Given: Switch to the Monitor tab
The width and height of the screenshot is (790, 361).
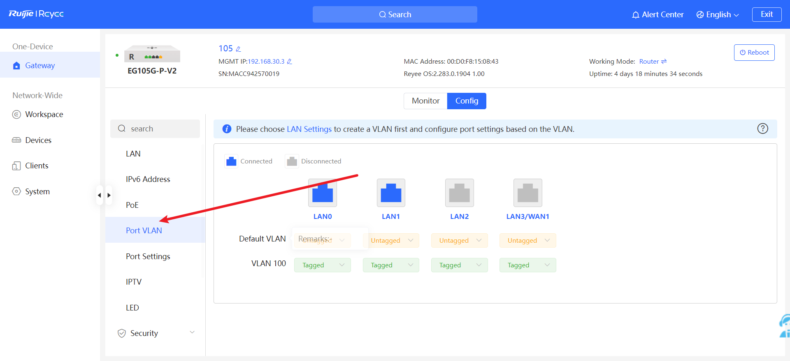Looking at the screenshot, I should pos(425,101).
